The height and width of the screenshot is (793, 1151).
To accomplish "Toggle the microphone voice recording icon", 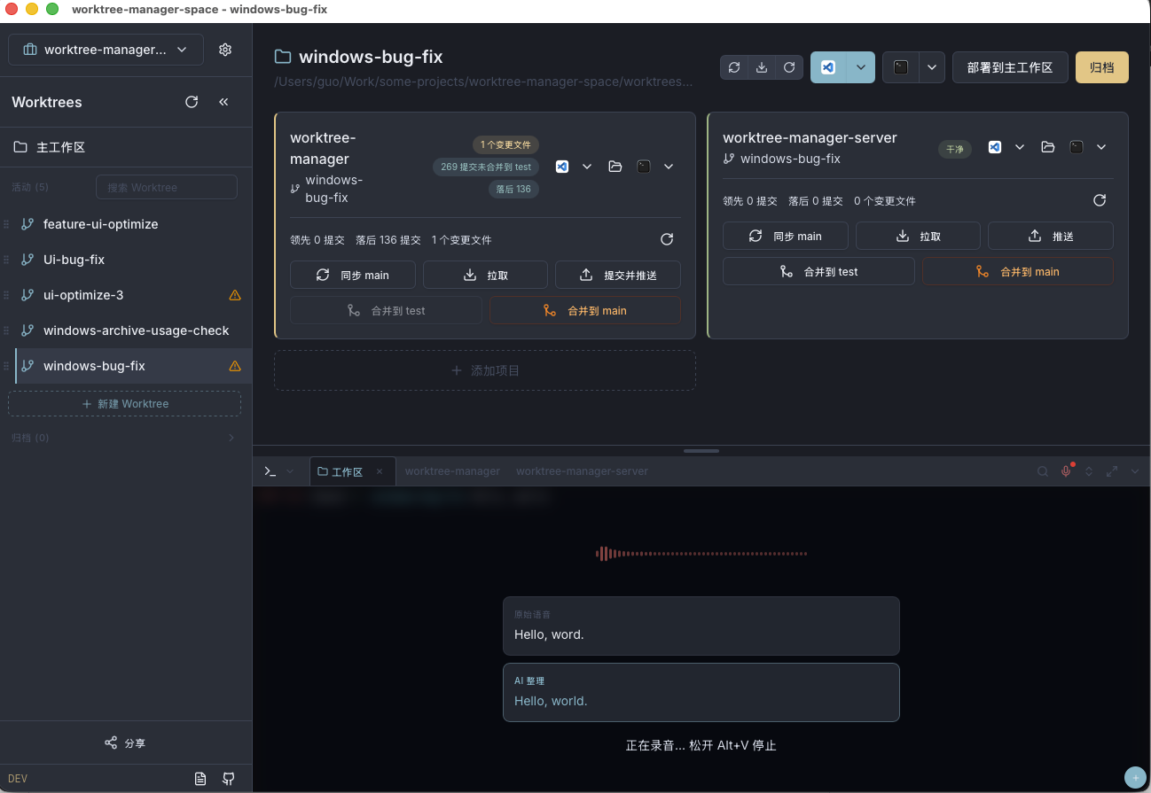I will click(1067, 470).
